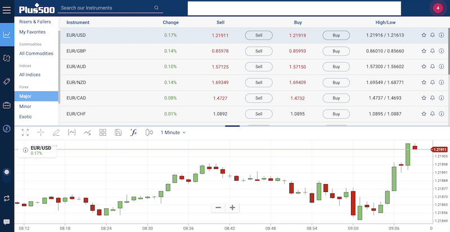Image resolution: width=450 pixels, height=232 pixels.
Task: Open the 1 Minute timeframe dropdown
Action: coord(173,132)
